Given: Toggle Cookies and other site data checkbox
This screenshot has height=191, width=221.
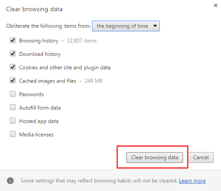Looking at the screenshot, I should coord(13,67).
